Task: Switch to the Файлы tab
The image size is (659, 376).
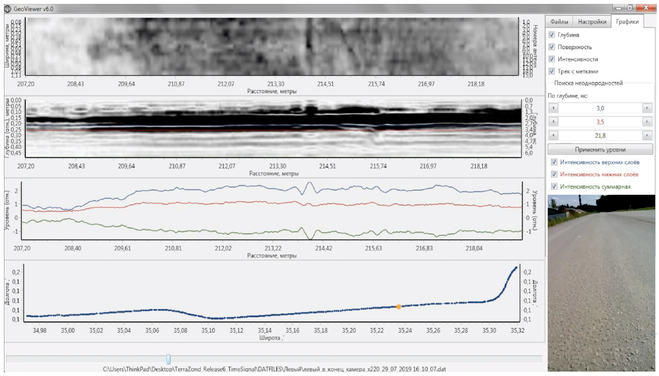Action: [559, 22]
